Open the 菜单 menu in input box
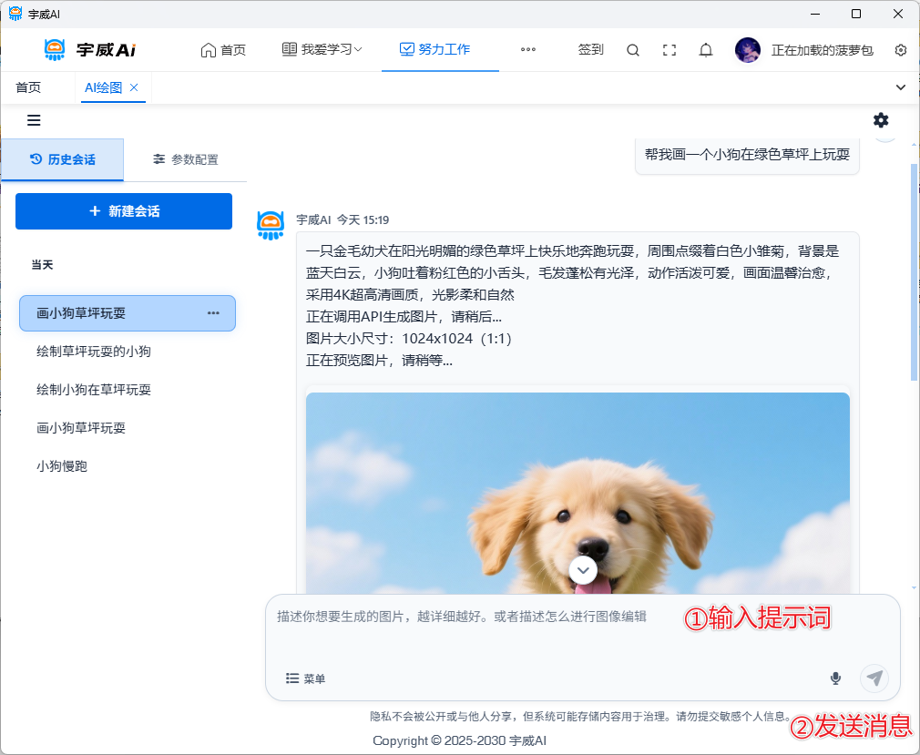The image size is (920, 755). click(x=305, y=678)
